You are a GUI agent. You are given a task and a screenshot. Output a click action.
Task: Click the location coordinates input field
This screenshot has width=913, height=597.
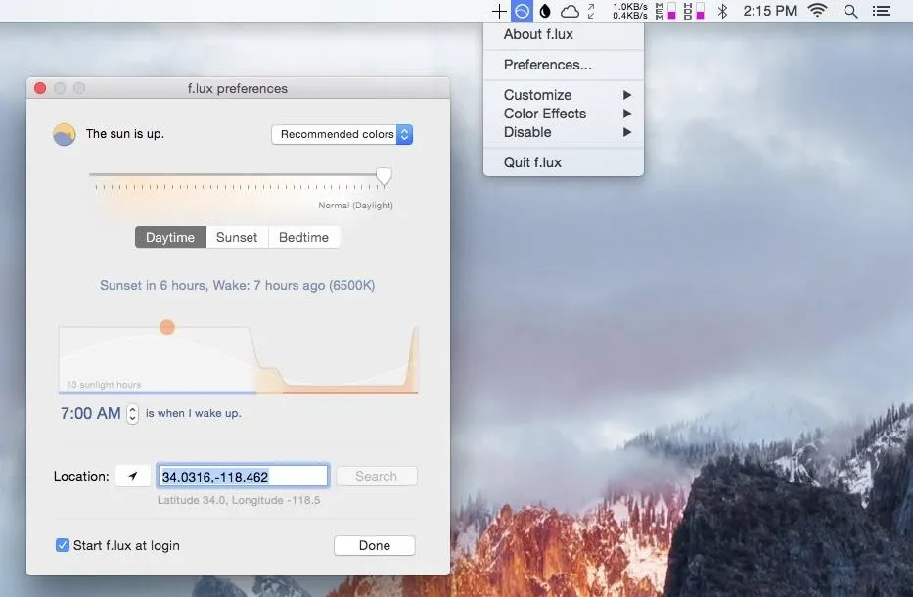243,476
